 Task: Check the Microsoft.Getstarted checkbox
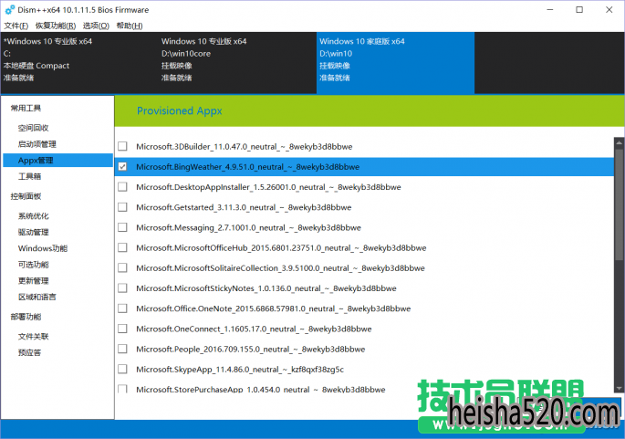pos(123,207)
